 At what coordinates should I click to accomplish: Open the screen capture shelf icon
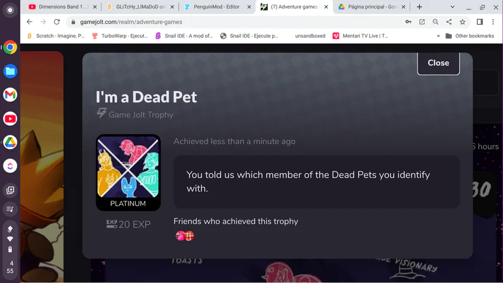click(x=10, y=190)
